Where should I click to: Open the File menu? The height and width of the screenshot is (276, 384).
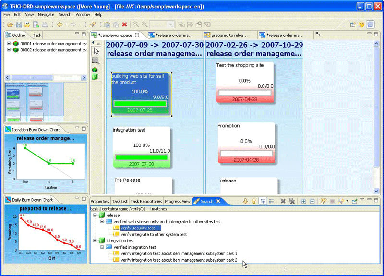(x=6, y=15)
